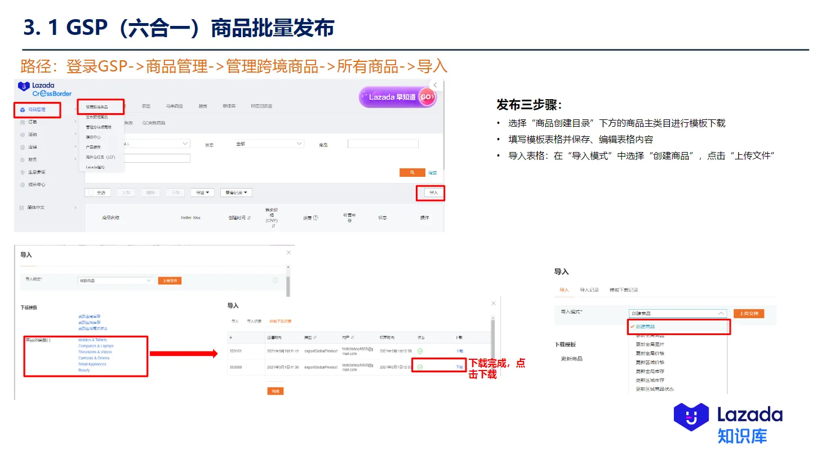
Task: Click the 活动 icon in the sidebar
Action: click(x=23, y=134)
